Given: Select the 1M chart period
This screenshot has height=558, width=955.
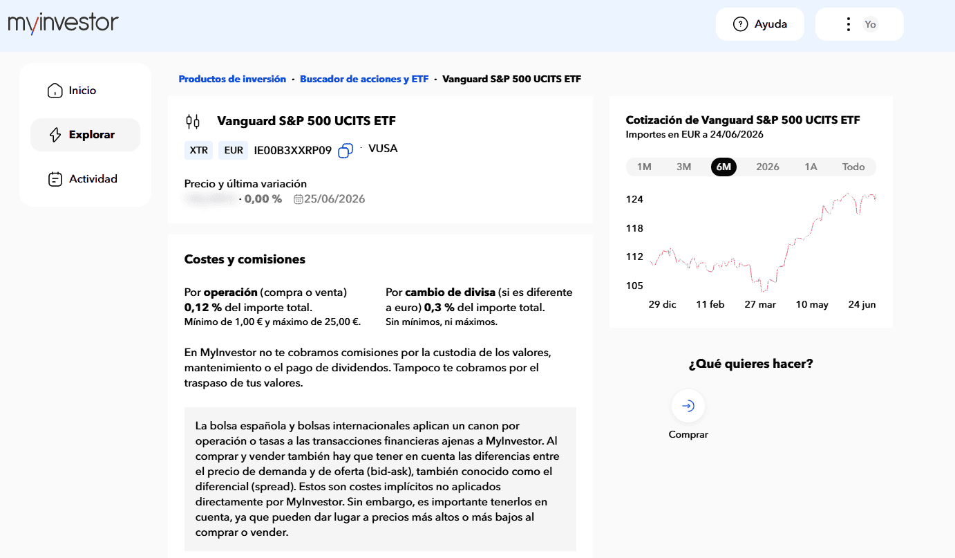Looking at the screenshot, I should tap(644, 167).
